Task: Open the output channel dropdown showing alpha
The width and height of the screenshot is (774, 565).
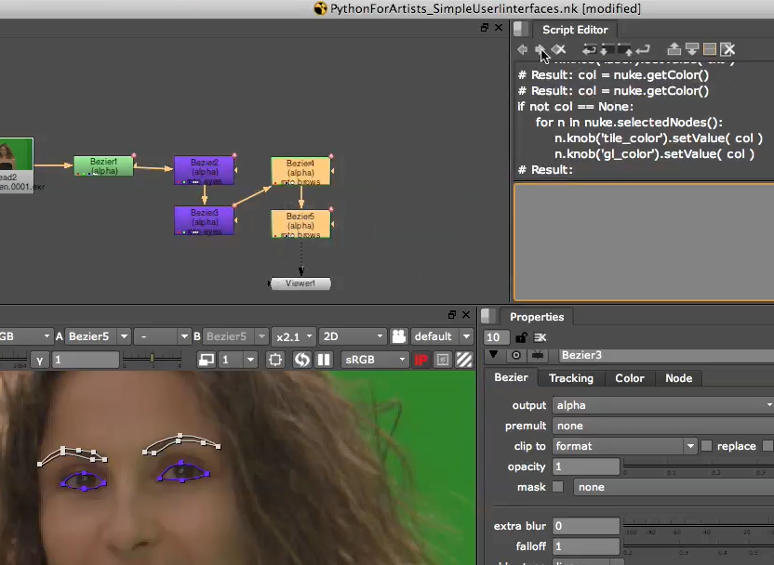Action: (661, 404)
